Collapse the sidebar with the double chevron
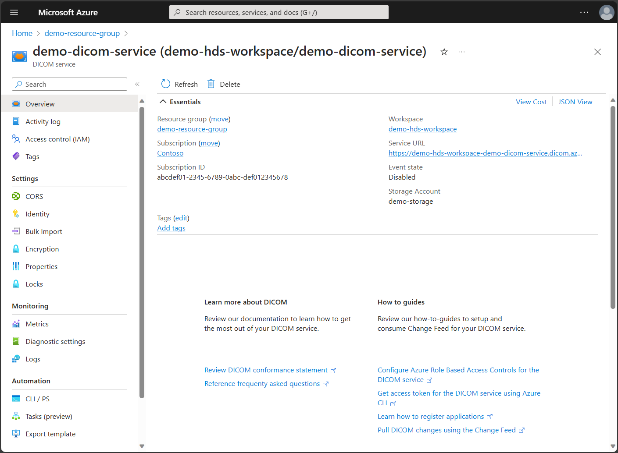 (137, 84)
